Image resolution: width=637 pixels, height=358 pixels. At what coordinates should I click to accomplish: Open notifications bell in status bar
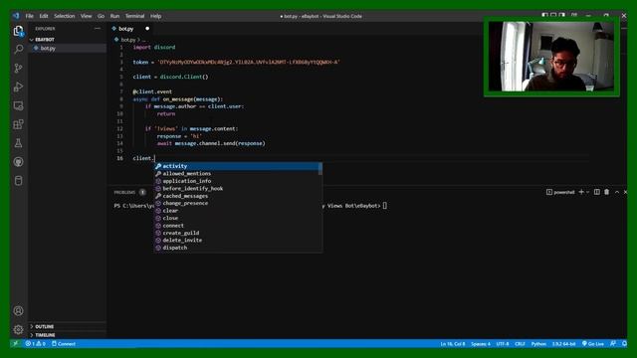pyautogui.click(x=624, y=344)
